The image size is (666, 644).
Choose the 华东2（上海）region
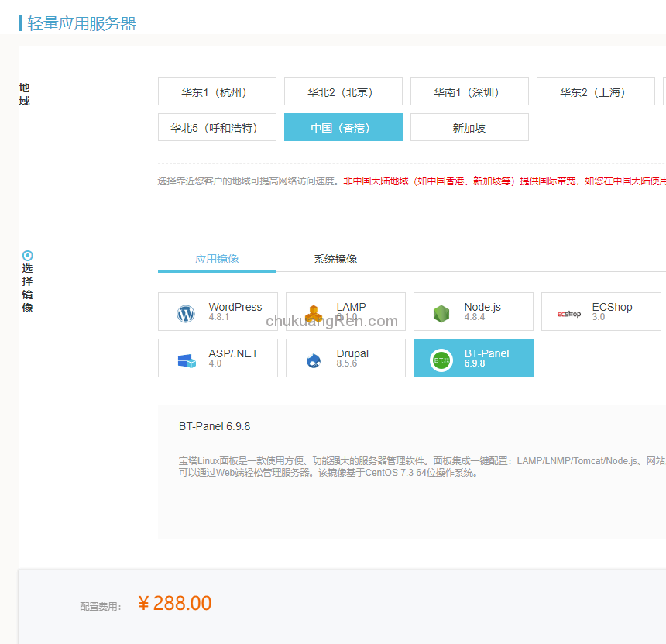click(x=596, y=92)
